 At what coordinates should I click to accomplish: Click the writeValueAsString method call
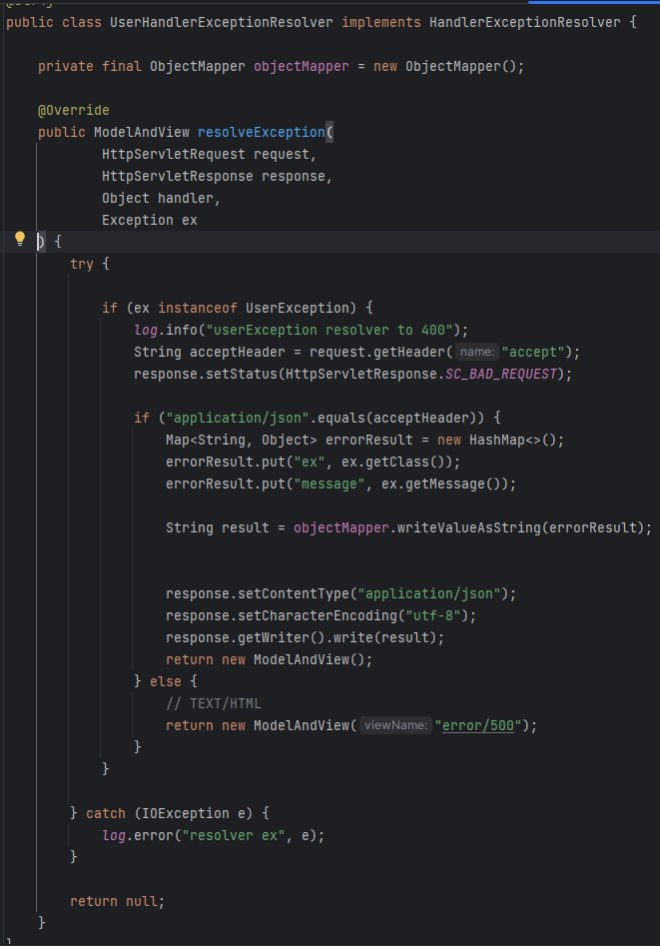[x=468, y=527]
